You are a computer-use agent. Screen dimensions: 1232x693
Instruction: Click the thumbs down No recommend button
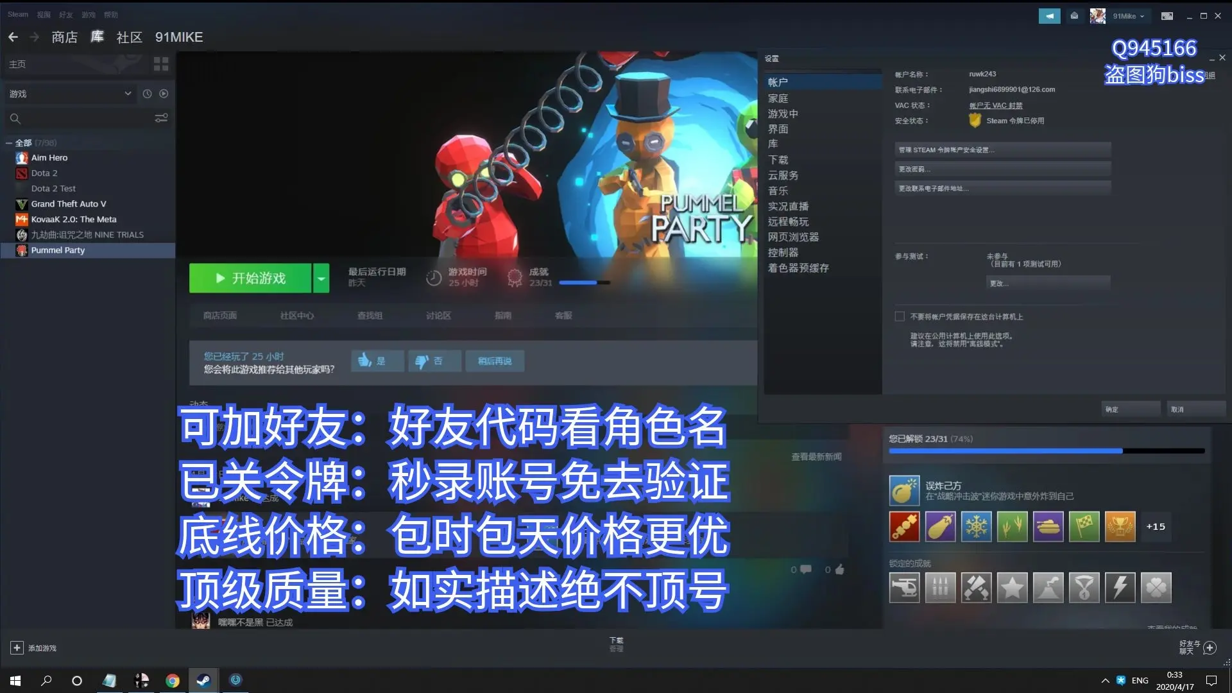pos(434,361)
